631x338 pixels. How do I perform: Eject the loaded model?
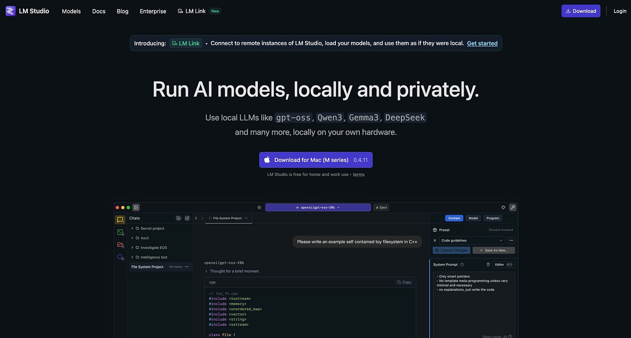[381, 208]
